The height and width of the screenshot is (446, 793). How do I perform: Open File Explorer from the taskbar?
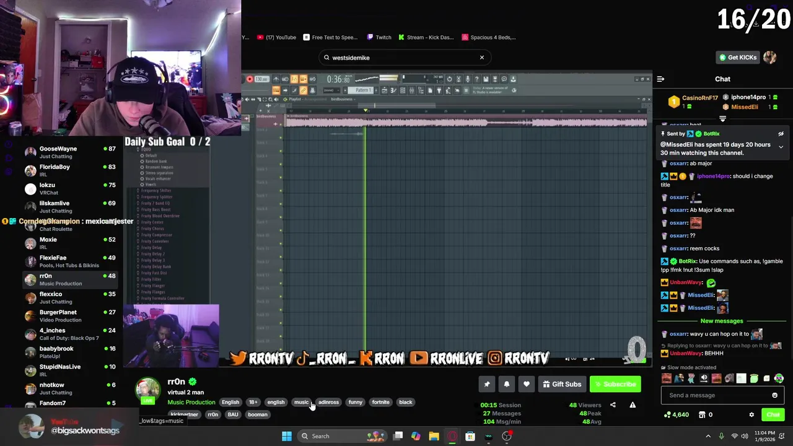click(434, 436)
